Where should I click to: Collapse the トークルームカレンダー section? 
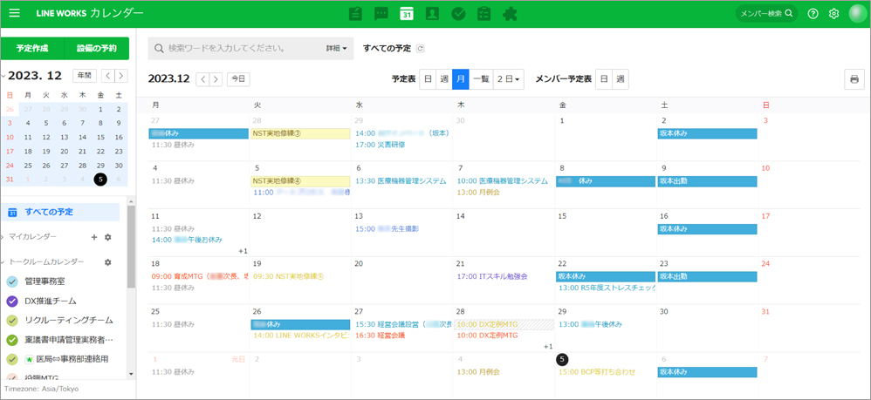click(4, 262)
